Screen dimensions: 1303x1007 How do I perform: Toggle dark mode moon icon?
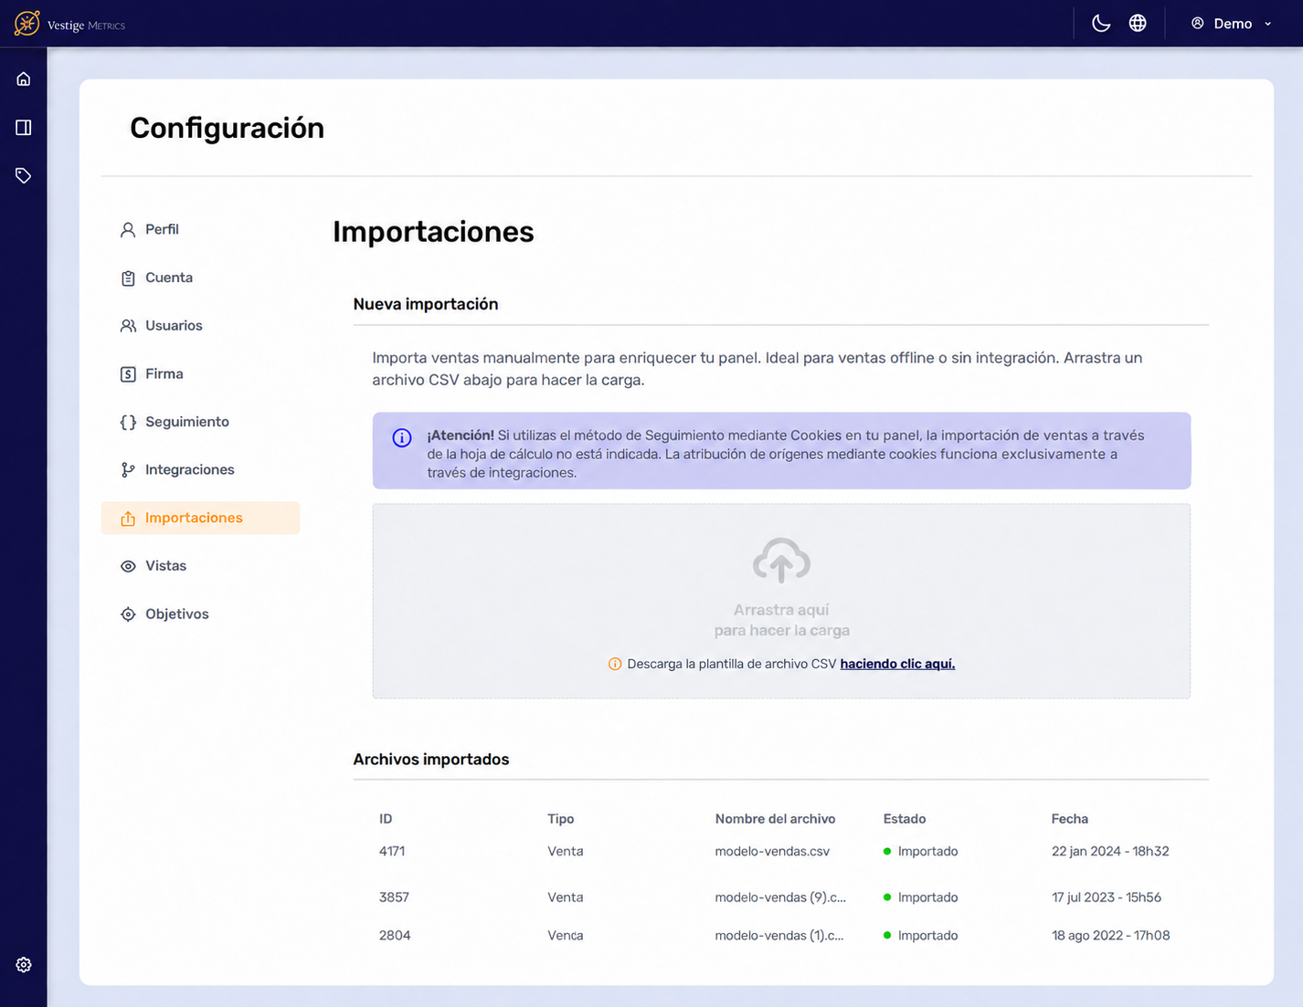pos(1101,24)
